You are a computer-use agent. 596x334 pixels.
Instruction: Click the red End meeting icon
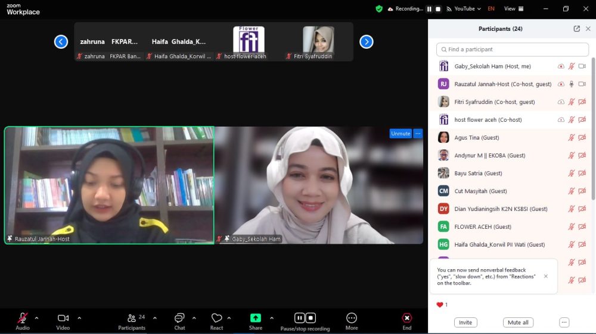[x=406, y=319]
